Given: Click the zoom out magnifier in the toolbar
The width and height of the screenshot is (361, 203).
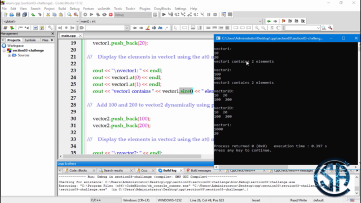Looking at the screenshot, I should (263, 28).
